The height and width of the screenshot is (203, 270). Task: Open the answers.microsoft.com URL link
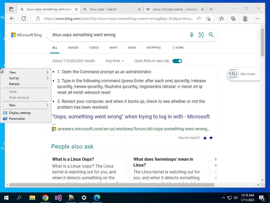click(x=134, y=129)
